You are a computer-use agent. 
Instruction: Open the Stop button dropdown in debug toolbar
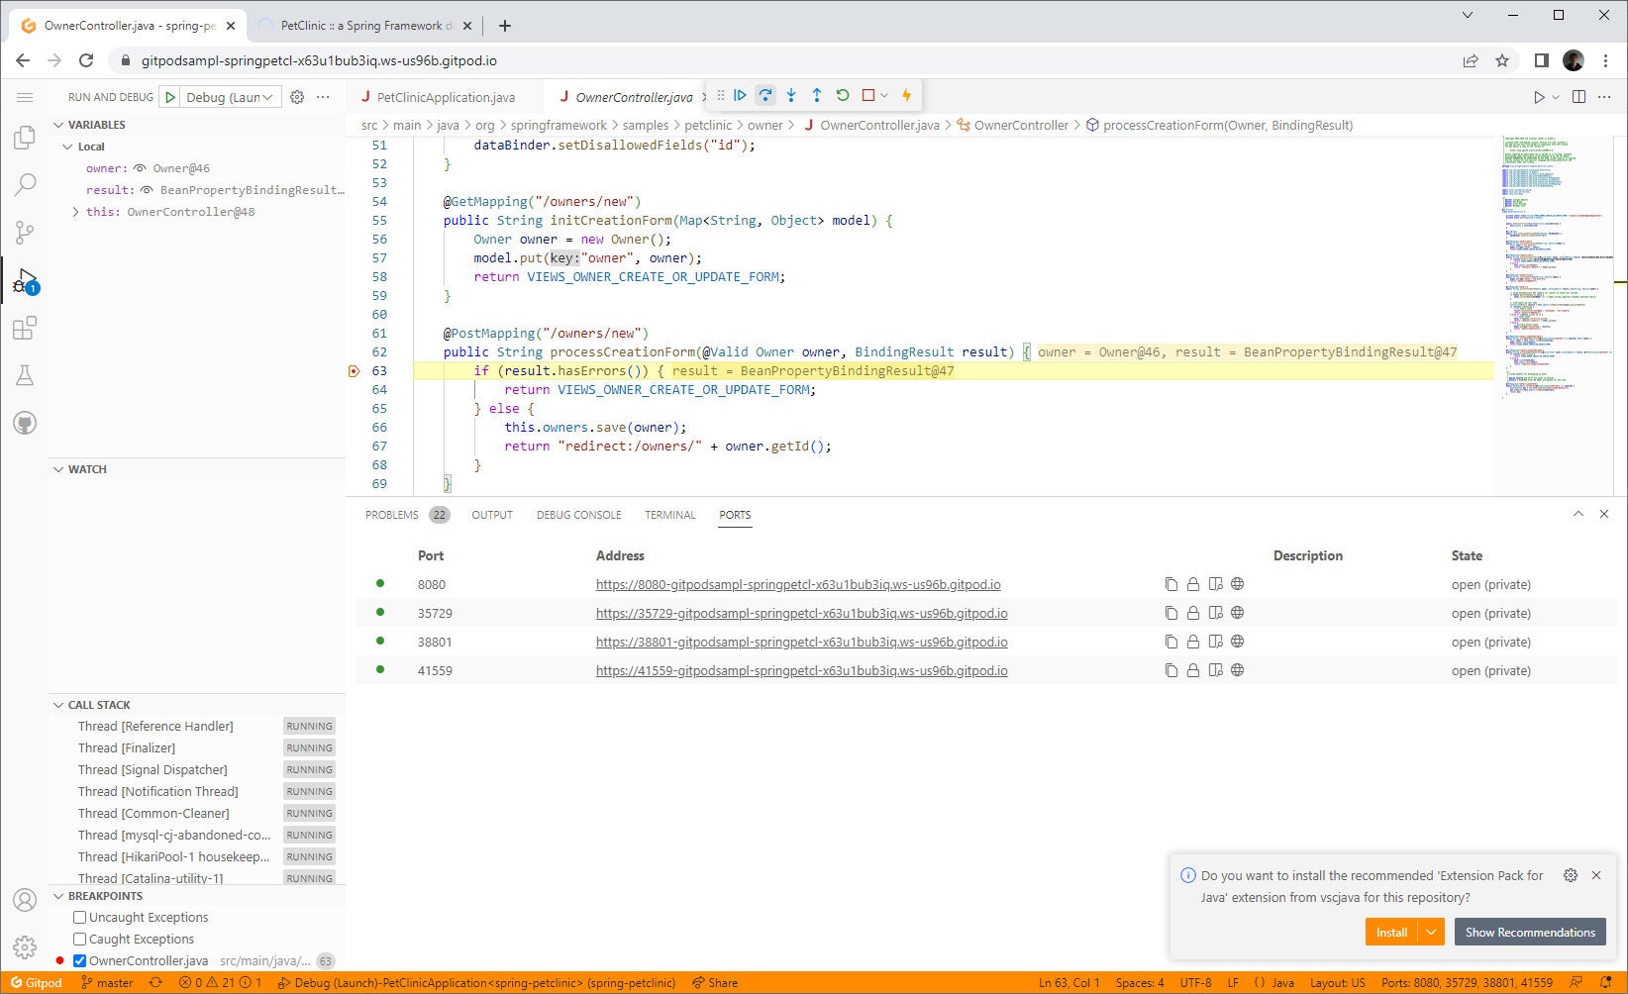[x=884, y=95]
